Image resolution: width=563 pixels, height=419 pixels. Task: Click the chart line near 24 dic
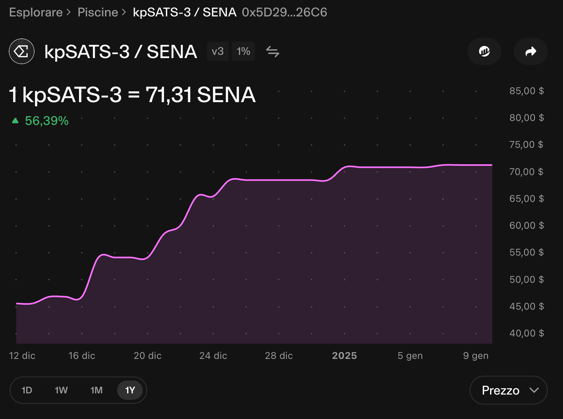click(x=213, y=196)
